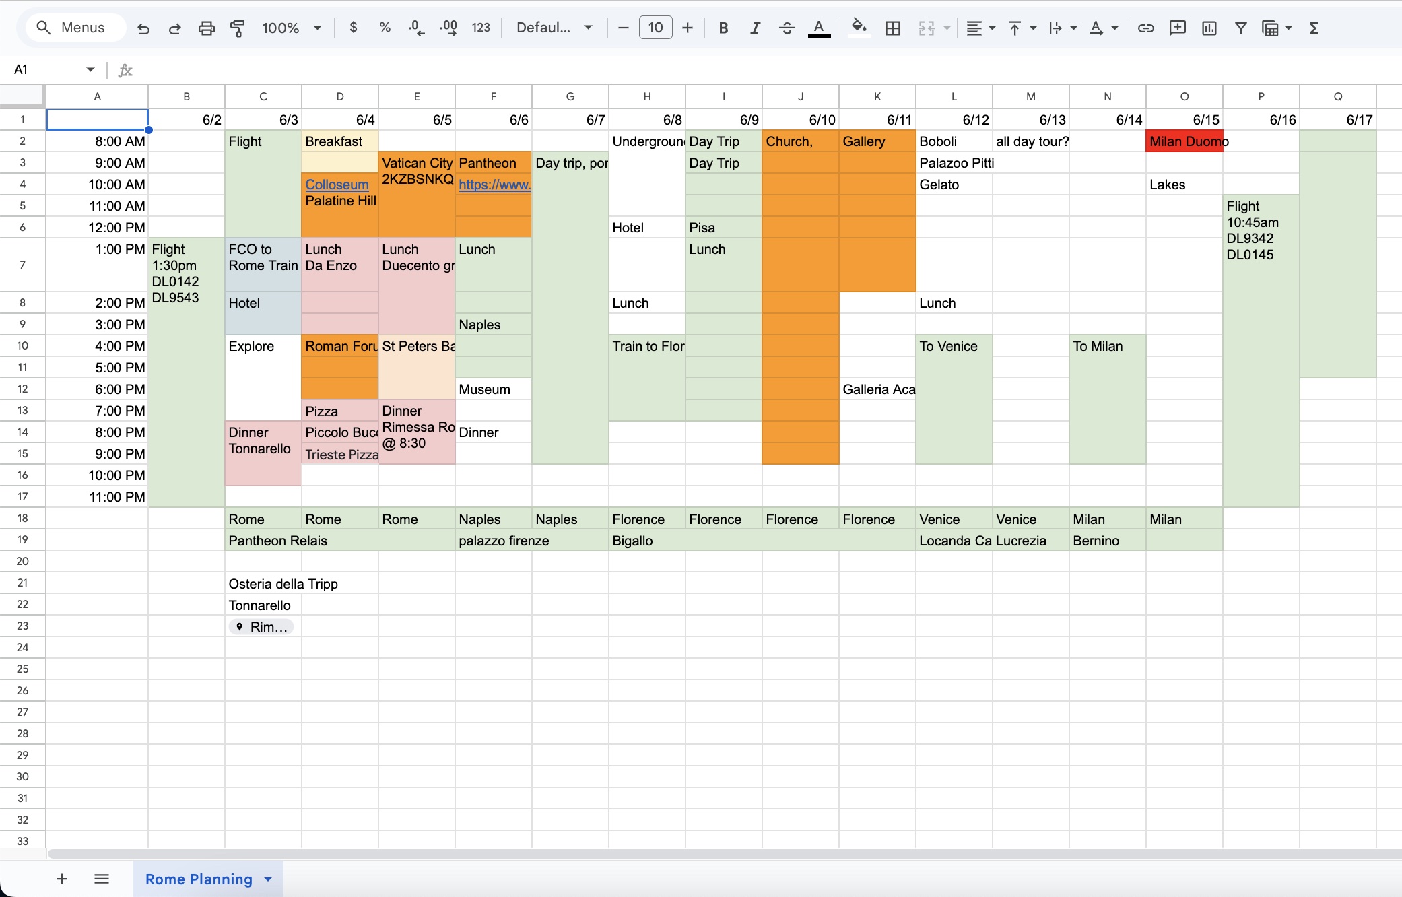
Task: Open the functions sigma icon
Action: (x=1313, y=28)
